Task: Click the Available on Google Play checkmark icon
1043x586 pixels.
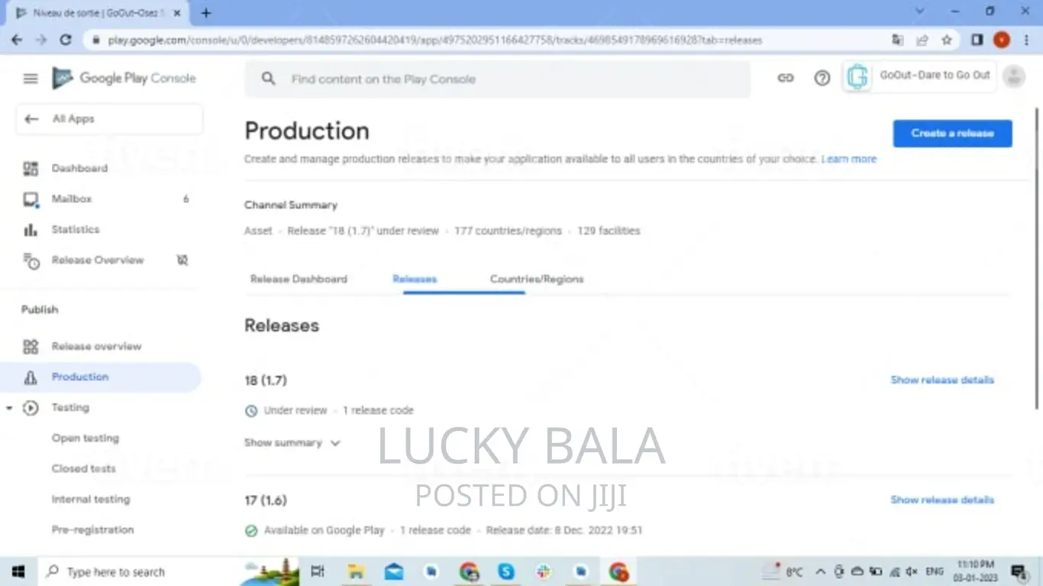Action: [x=251, y=530]
